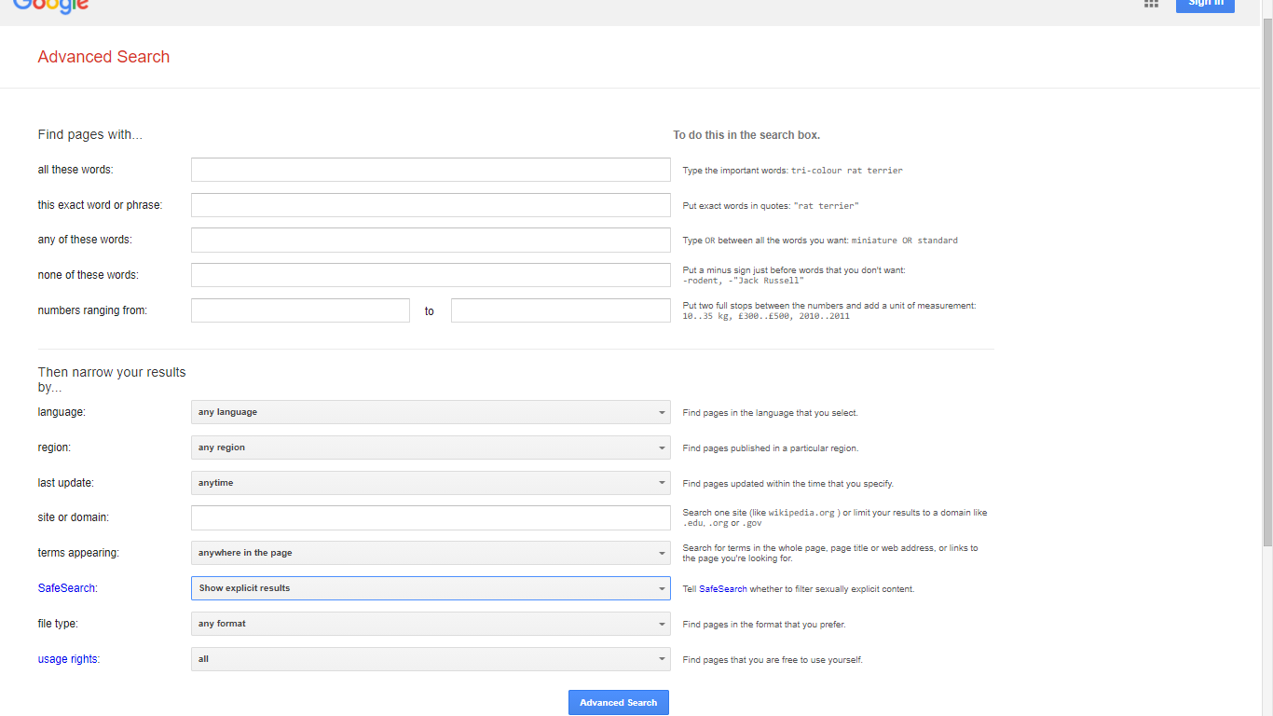Click the 'any of these words:' label

click(85, 240)
